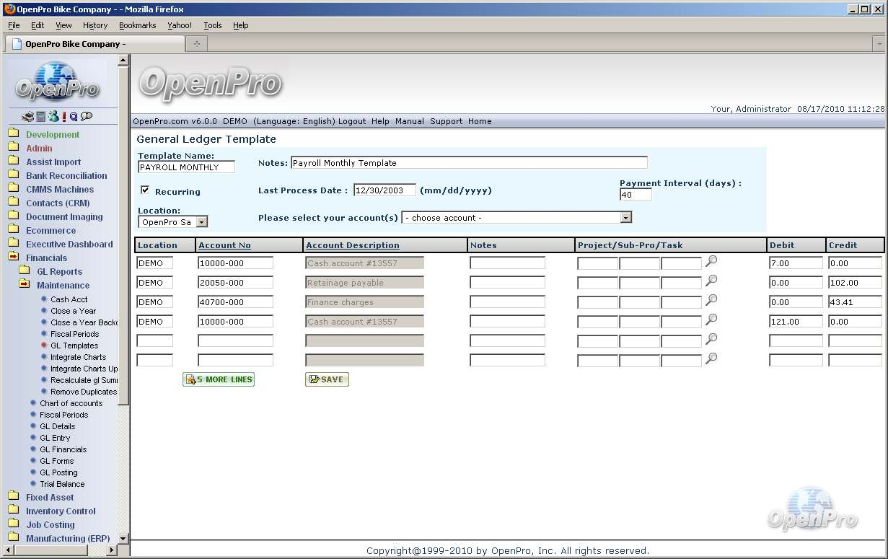Open the calculator icon in the sidebar
This screenshot has height=559, width=888.
click(41, 117)
